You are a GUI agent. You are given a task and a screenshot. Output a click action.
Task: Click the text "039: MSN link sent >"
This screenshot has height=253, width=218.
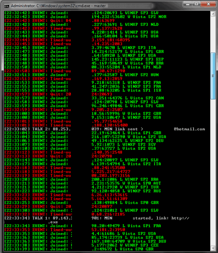117,129
